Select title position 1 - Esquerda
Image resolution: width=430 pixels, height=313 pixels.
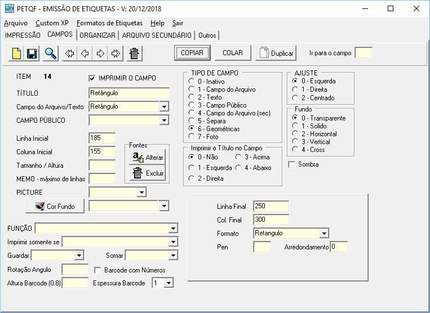click(192, 168)
